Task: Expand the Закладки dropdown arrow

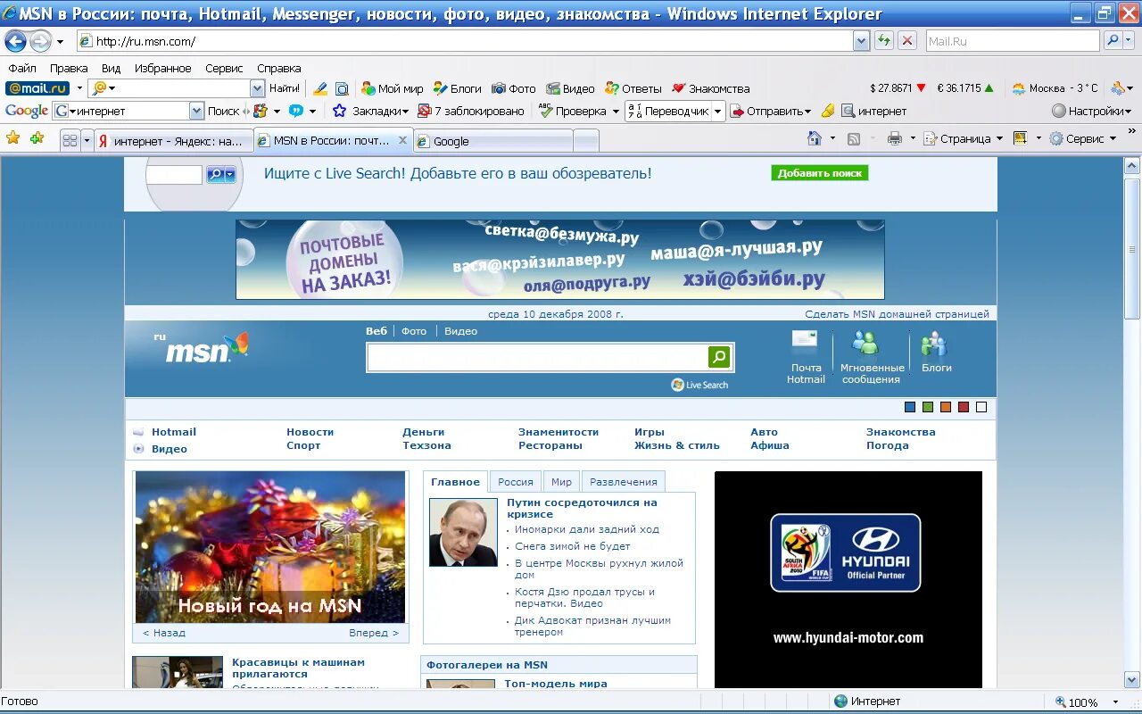Action: click(x=404, y=112)
